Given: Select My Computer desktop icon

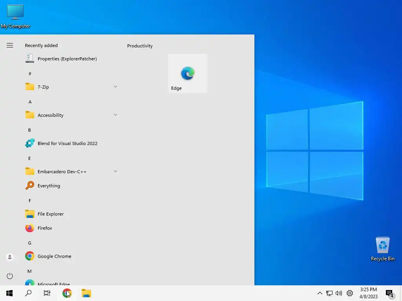Looking at the screenshot, I should coord(15,16).
